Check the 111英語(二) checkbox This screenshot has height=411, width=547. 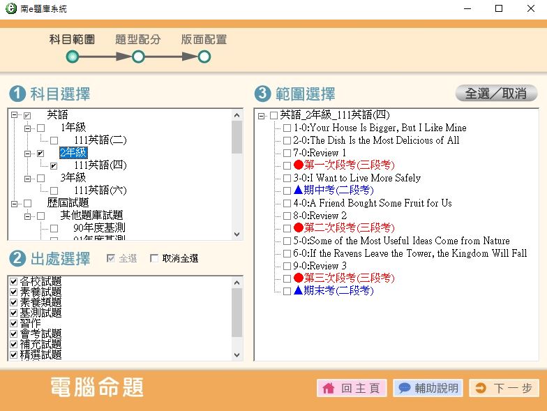click(54, 141)
